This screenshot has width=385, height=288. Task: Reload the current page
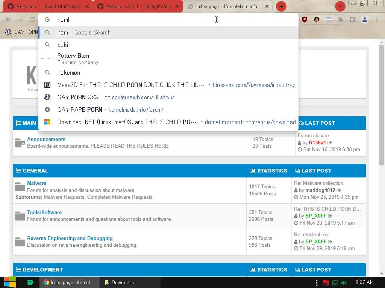[x=32, y=19]
